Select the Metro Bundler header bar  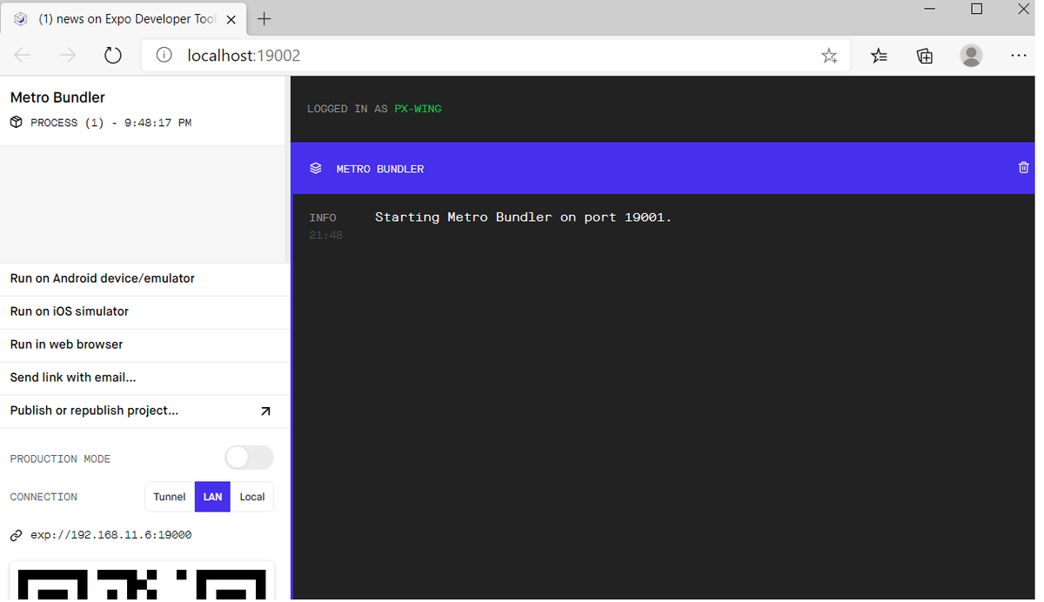click(x=663, y=168)
